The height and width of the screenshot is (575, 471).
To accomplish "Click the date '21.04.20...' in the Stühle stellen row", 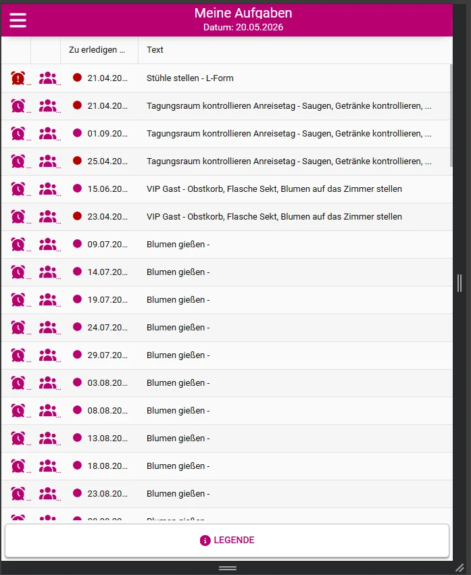I will click(x=107, y=78).
